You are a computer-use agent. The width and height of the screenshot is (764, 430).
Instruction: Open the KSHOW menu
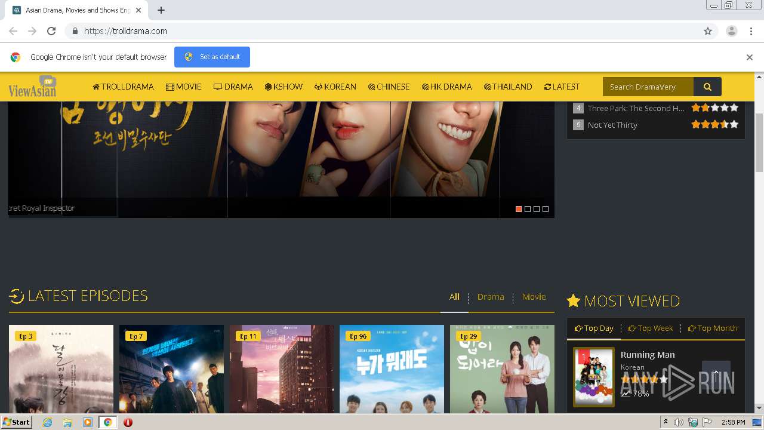(284, 87)
